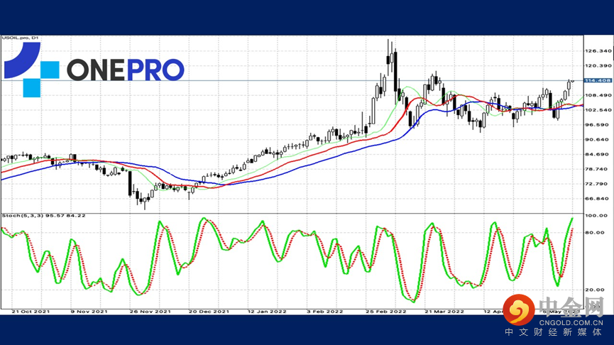Click the 84.690 price axis label
614x345 pixels.
598,154
